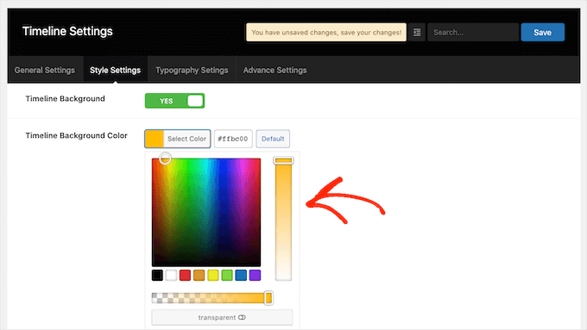The height and width of the screenshot is (330, 587).
Task: Toggle the Timeline Background YES switch
Action: [175, 101]
